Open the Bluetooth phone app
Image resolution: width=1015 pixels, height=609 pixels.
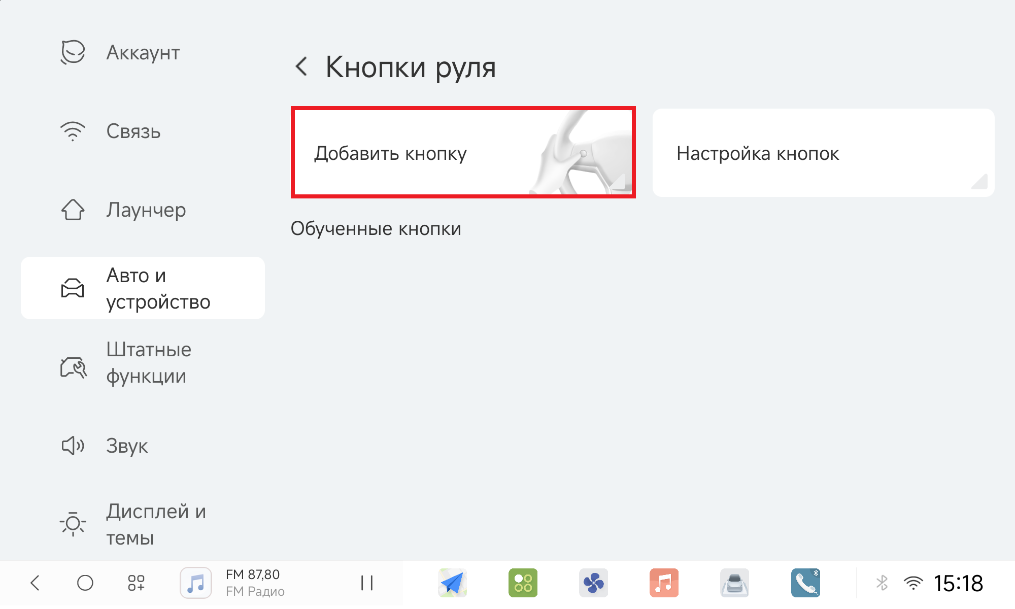click(x=805, y=583)
